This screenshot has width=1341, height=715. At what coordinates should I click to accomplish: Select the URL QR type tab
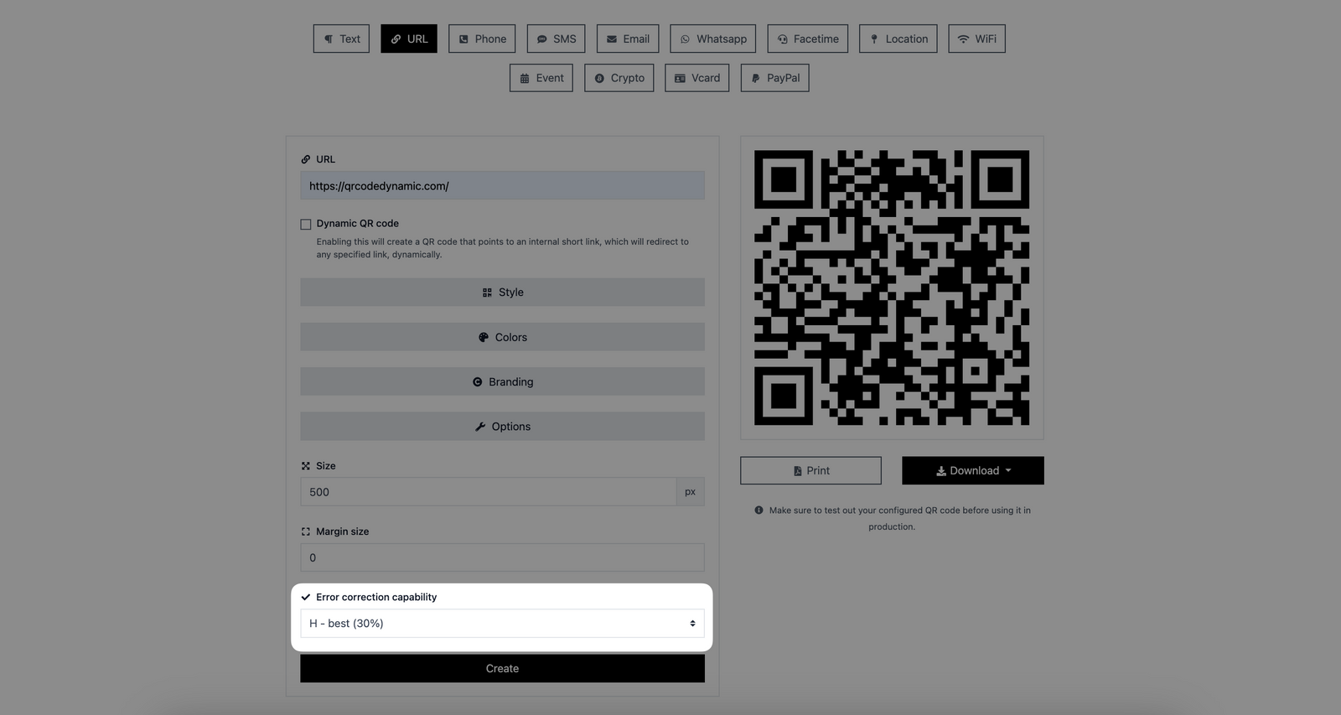coord(409,39)
